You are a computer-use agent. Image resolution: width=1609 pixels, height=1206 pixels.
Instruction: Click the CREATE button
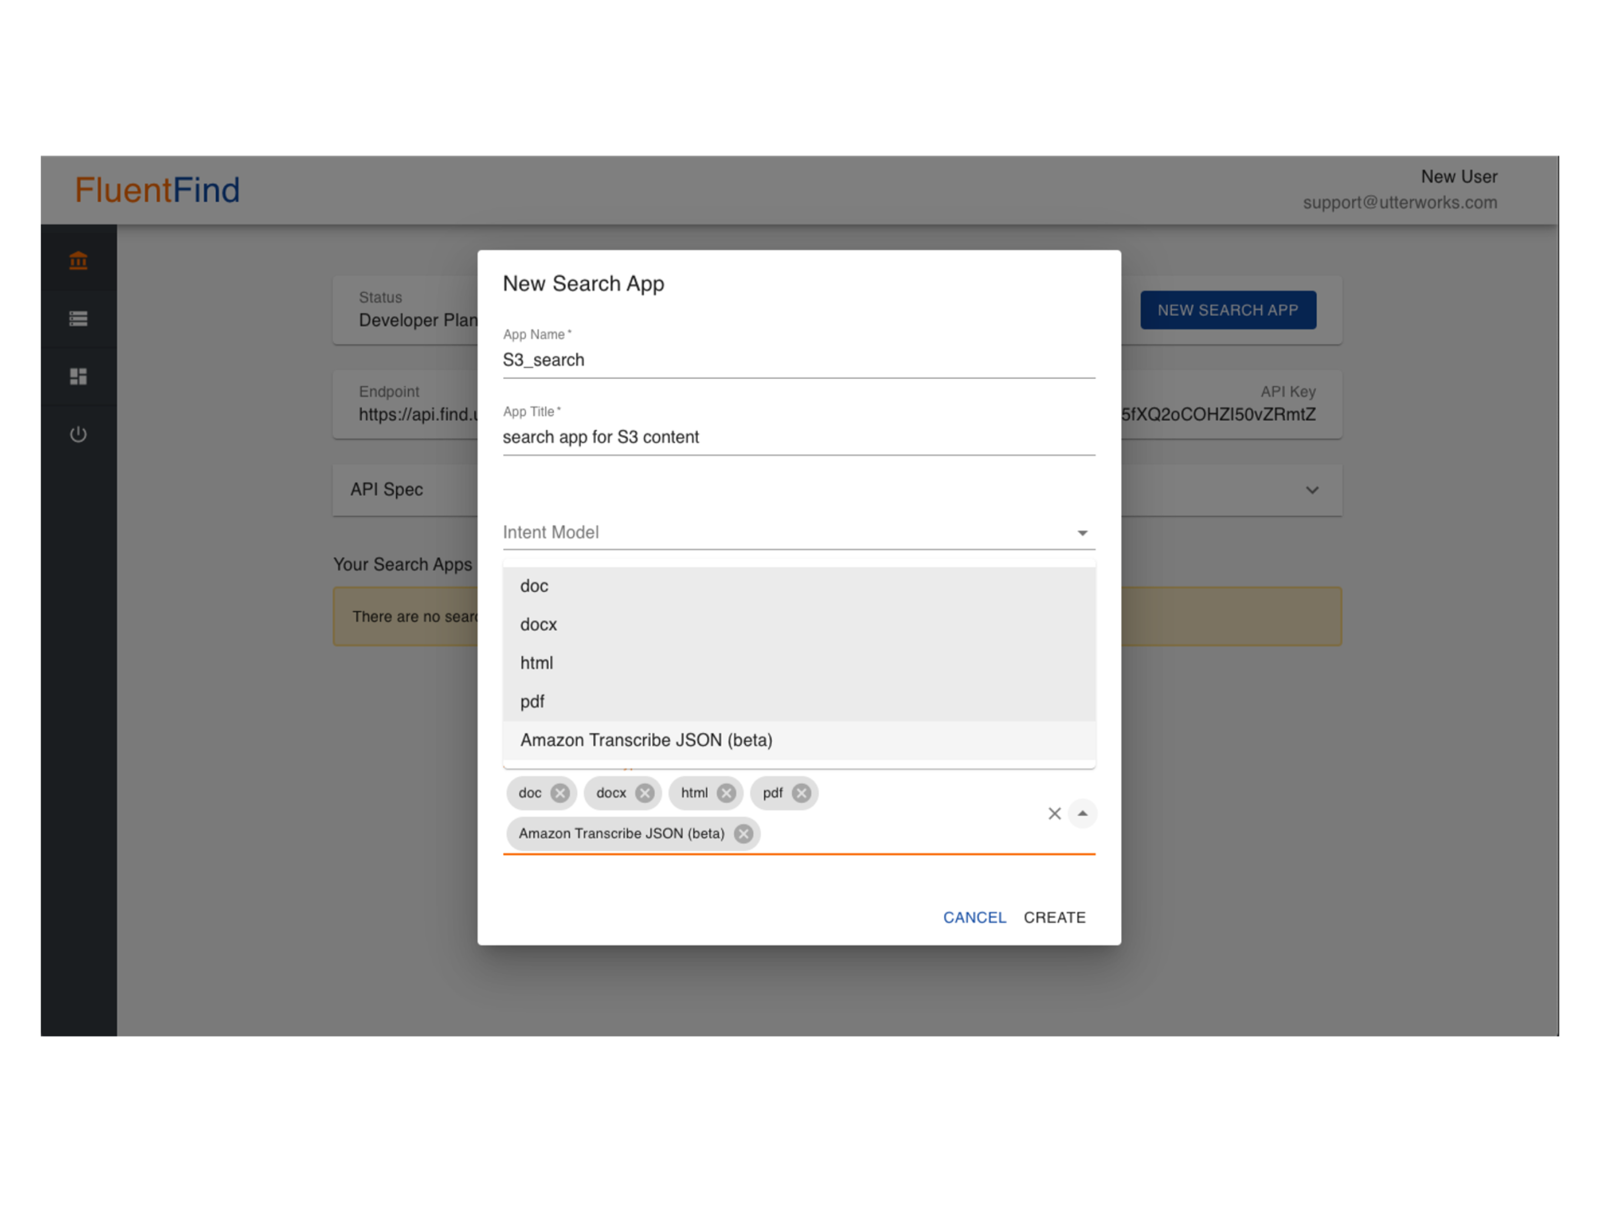(x=1054, y=917)
